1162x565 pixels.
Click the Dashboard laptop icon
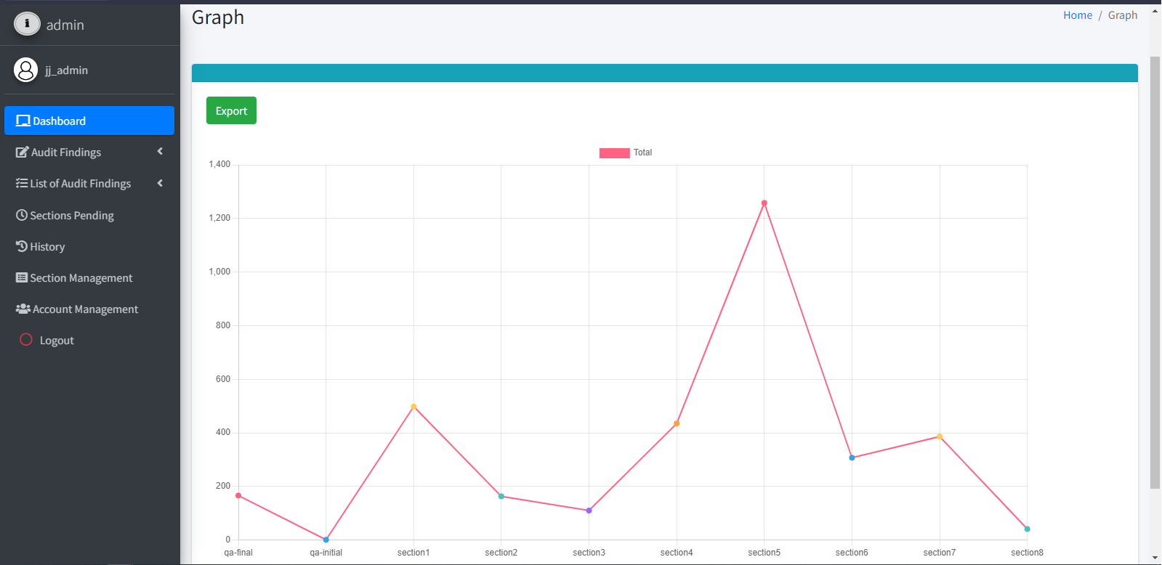pyautogui.click(x=23, y=121)
